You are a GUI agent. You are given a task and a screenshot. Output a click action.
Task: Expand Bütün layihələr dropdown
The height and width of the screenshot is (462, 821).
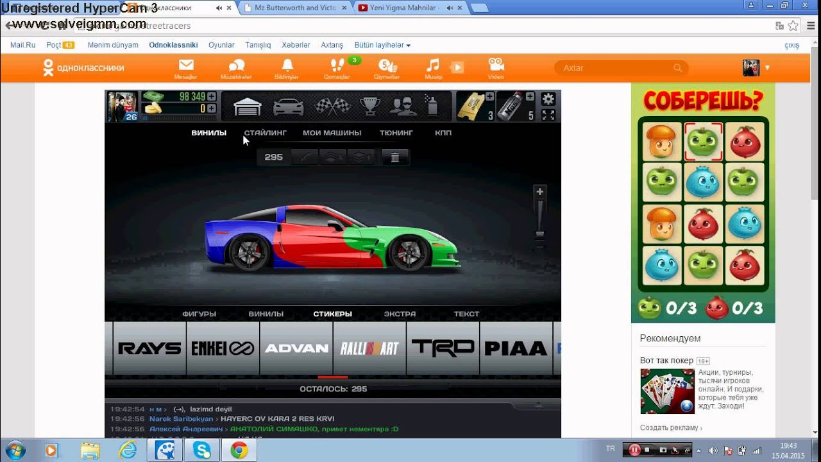click(382, 45)
